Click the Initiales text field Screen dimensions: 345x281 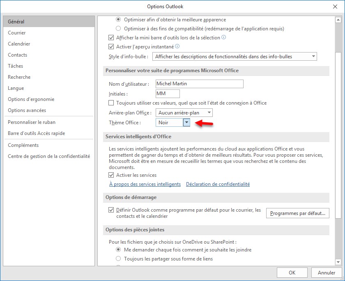168,94
